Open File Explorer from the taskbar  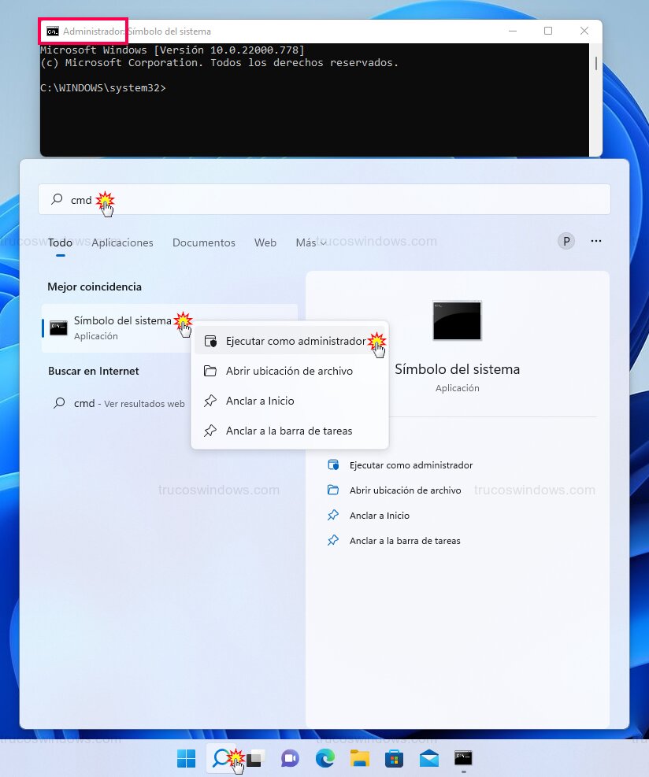359,758
